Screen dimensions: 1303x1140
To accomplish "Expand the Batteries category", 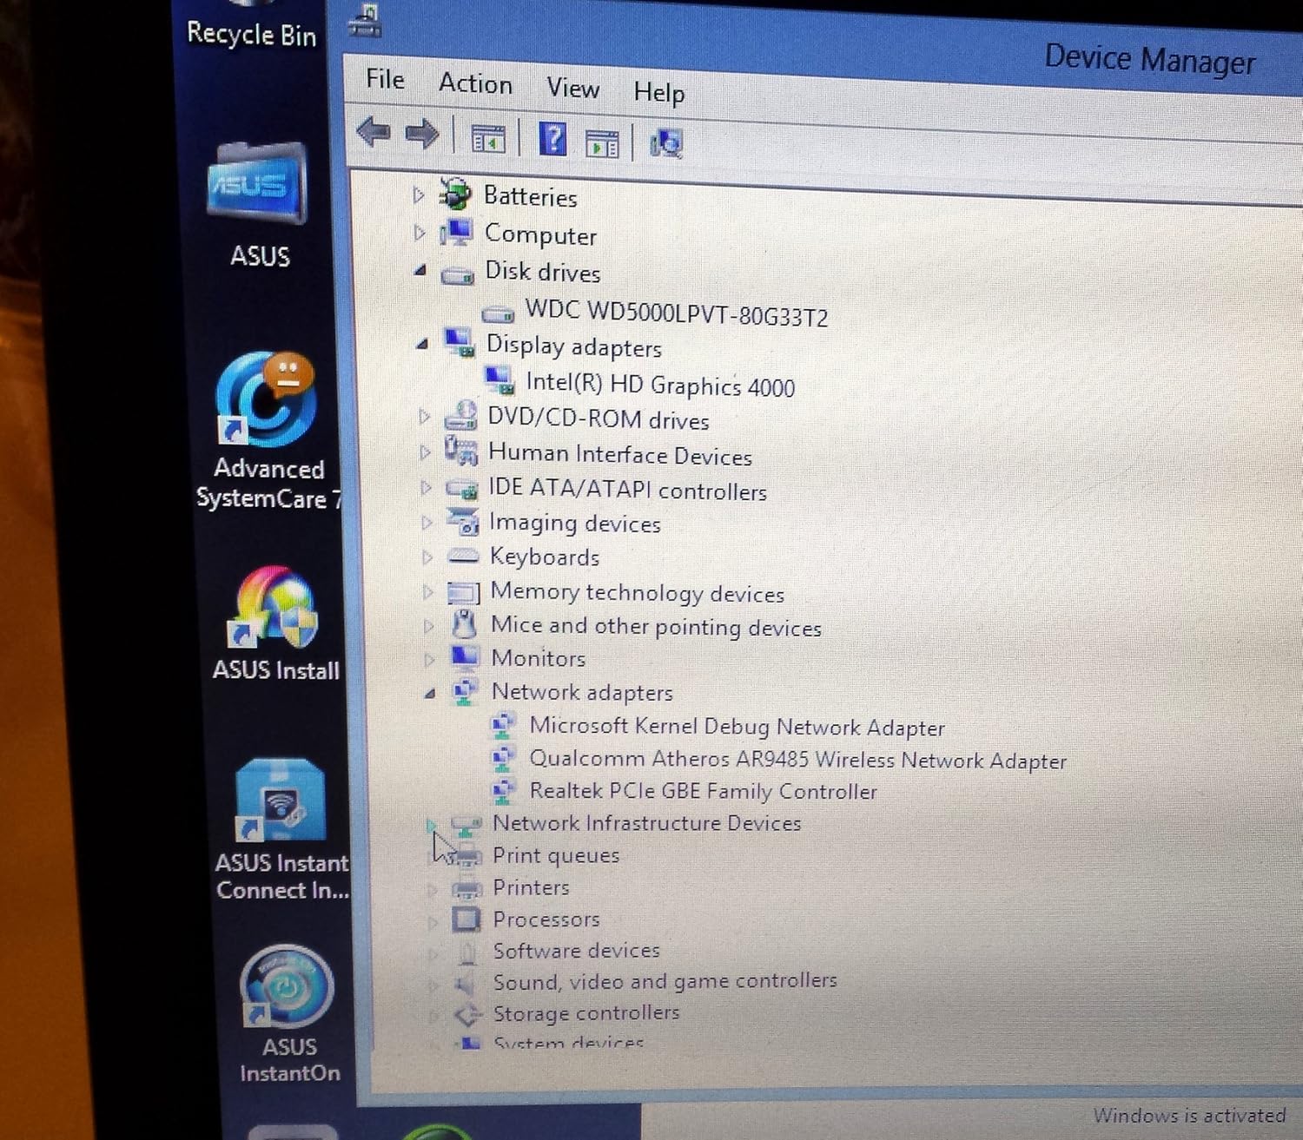I will pyautogui.click(x=419, y=195).
